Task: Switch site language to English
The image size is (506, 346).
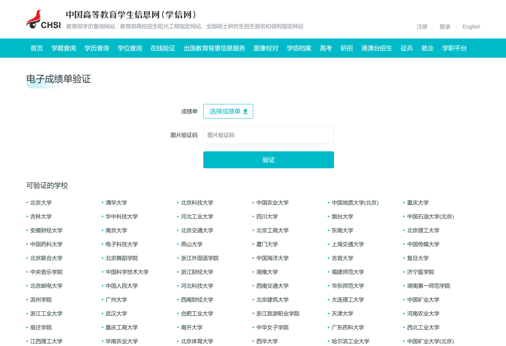Action: (471, 27)
